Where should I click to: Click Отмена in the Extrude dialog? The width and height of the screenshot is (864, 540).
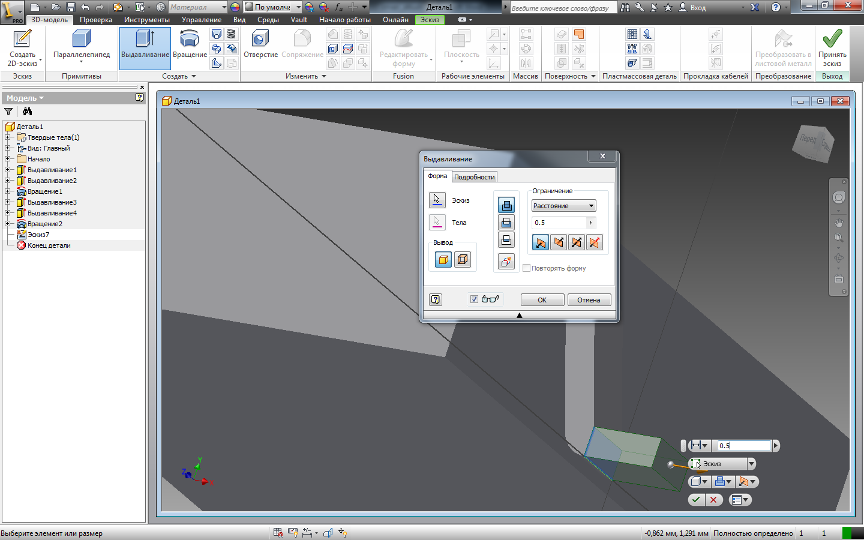click(589, 299)
